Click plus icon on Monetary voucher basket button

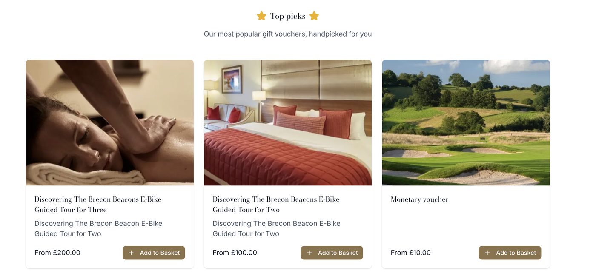[x=487, y=253]
